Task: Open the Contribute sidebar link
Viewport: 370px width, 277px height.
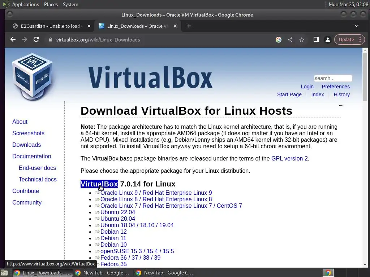Action: (26, 191)
